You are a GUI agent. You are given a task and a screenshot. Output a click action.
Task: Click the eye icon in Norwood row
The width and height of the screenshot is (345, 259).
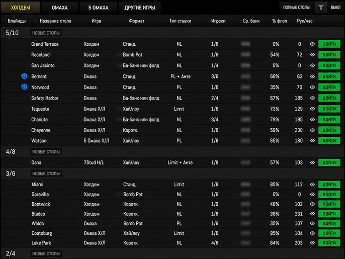pyautogui.click(x=312, y=87)
